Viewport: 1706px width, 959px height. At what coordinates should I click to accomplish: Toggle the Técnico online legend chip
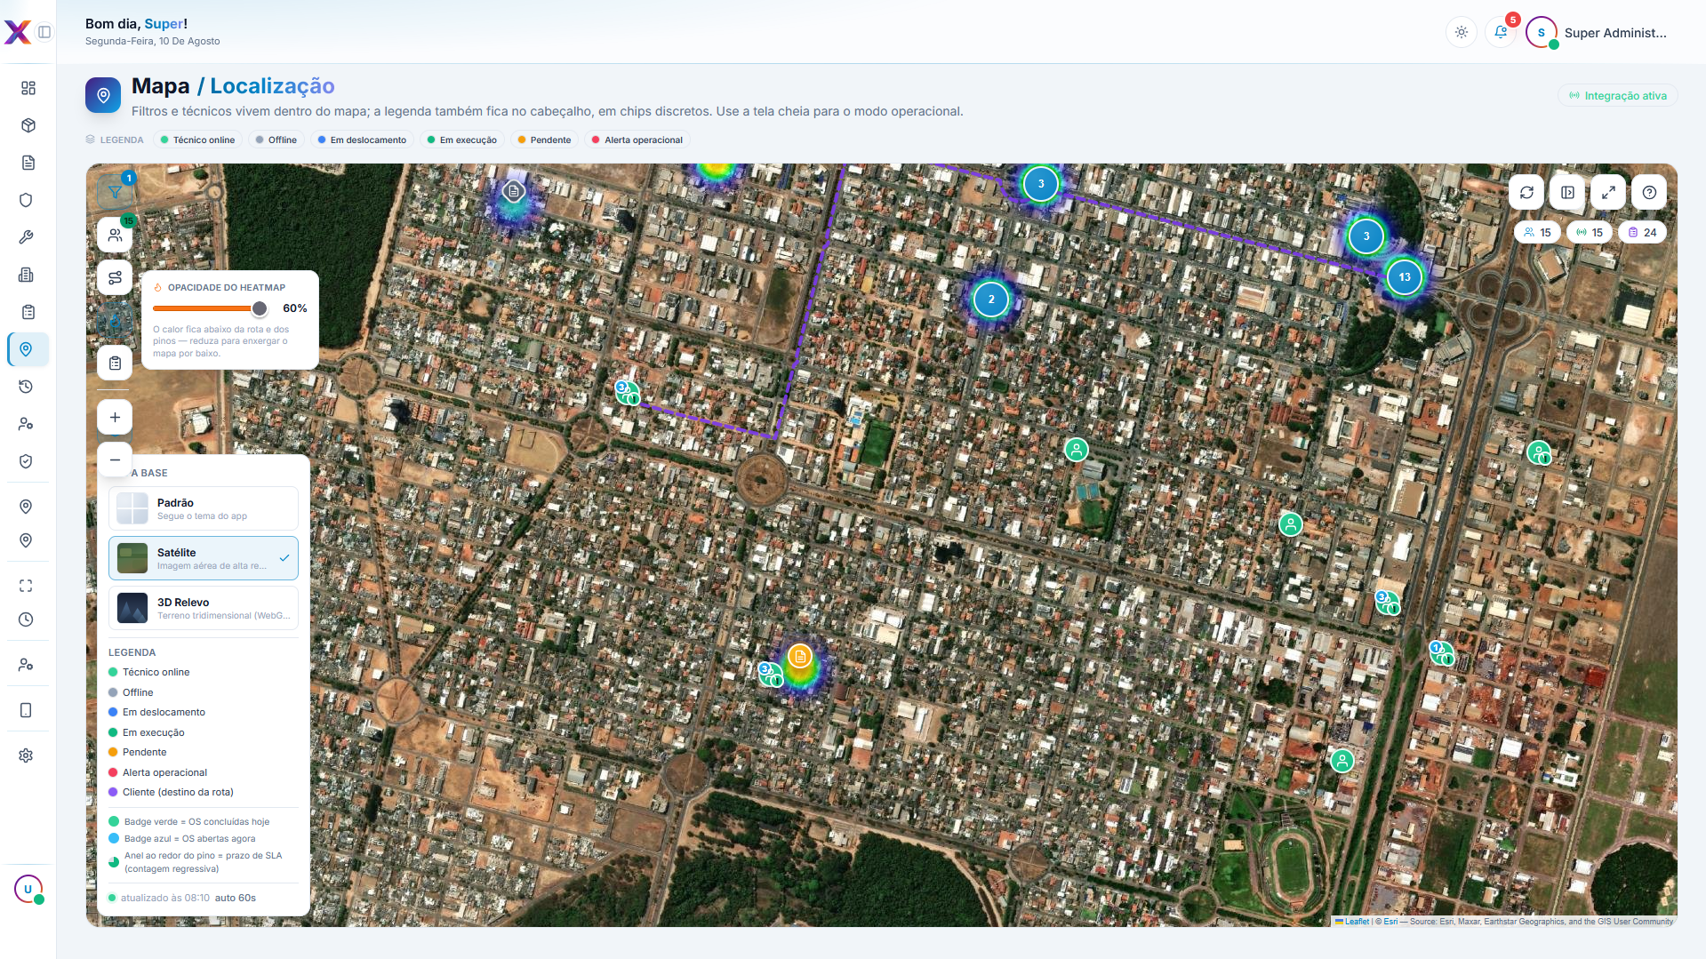pos(197,140)
